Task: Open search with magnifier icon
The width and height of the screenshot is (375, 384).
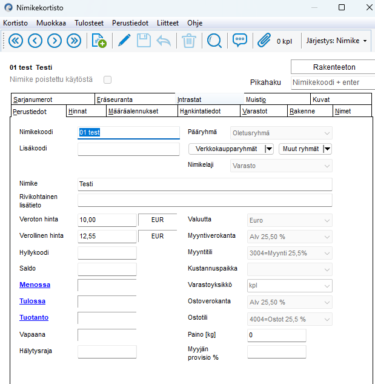Action: coord(214,41)
